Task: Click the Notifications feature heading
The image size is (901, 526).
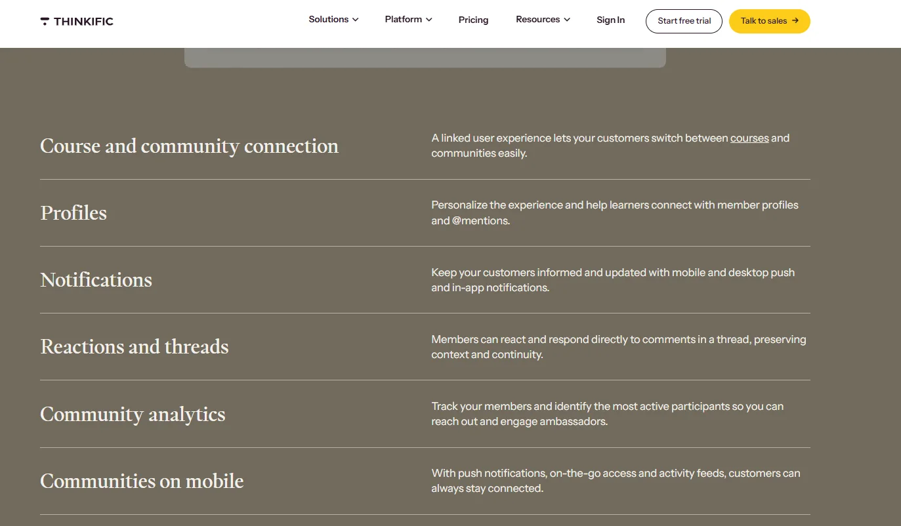Action: (96, 279)
